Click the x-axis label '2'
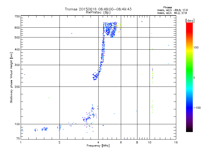The image size is (207, 155). [x=60, y=142]
